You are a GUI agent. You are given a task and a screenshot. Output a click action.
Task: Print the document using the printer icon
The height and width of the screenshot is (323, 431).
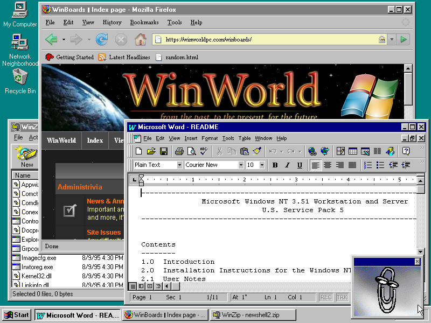tap(179, 151)
